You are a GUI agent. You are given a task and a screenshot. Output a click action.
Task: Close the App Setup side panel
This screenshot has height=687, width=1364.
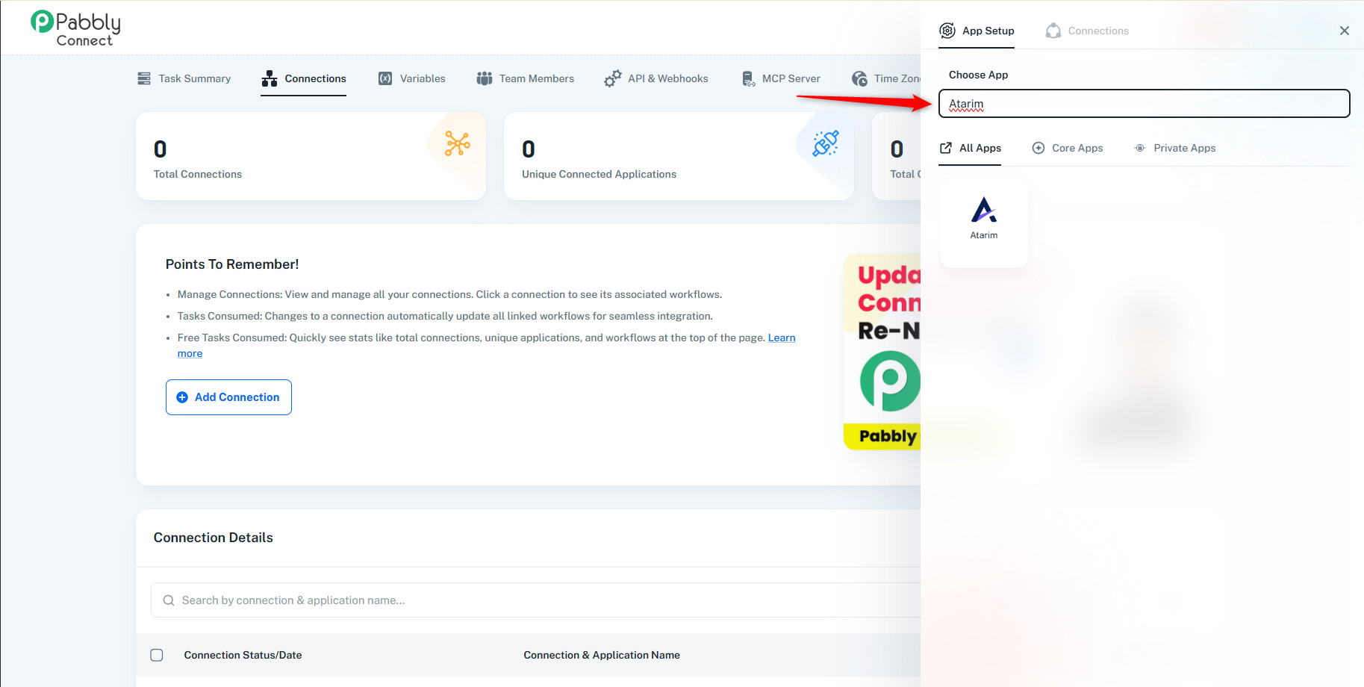click(x=1344, y=31)
